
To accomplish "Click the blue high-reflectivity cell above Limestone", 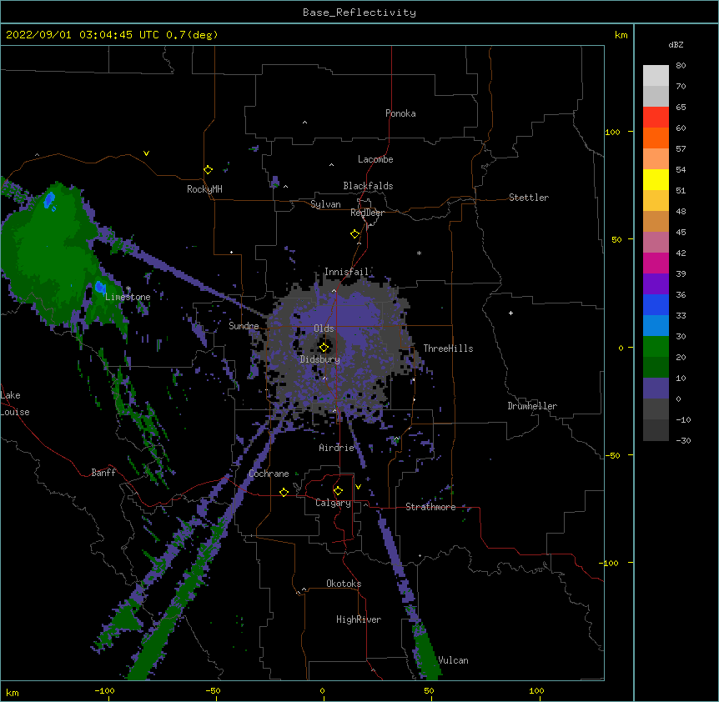I will [100, 288].
